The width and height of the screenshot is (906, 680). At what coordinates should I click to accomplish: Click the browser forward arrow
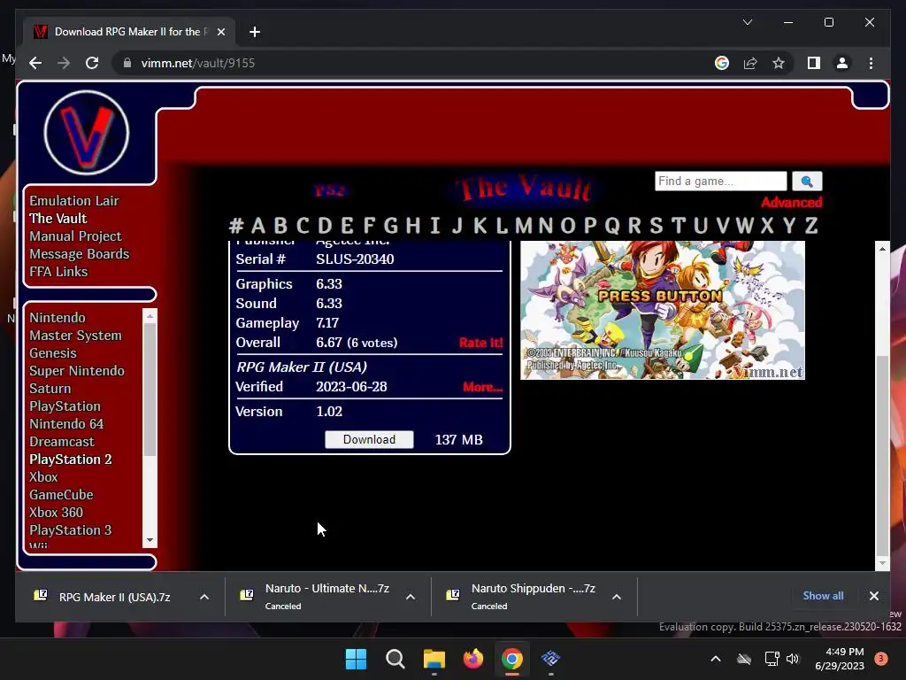click(x=64, y=63)
